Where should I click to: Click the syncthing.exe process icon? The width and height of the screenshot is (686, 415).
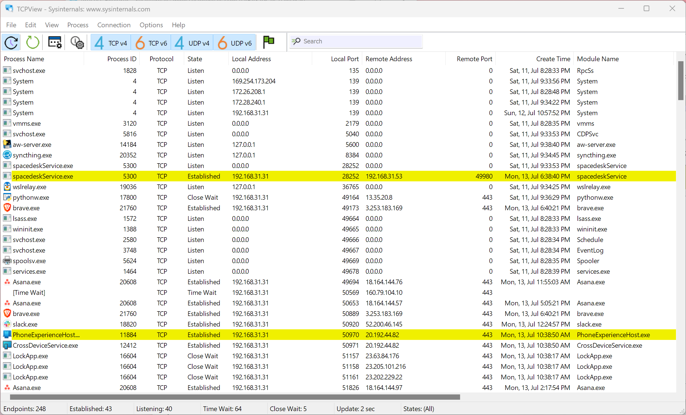point(7,155)
